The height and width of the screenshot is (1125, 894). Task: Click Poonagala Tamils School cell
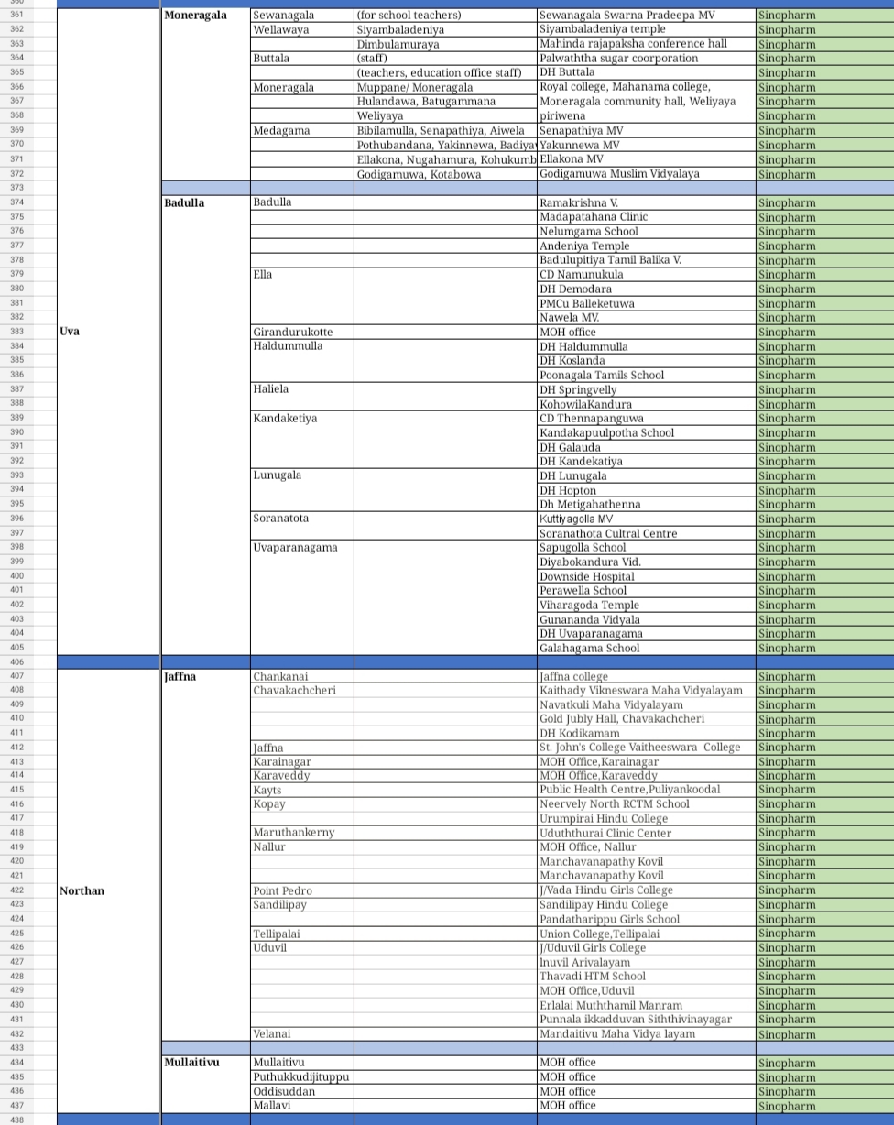(x=647, y=375)
